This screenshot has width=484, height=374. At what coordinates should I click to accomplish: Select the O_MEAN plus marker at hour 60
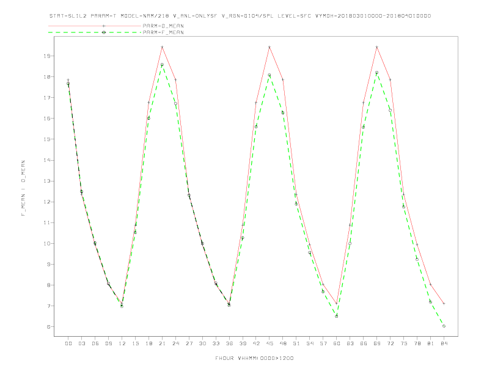click(x=337, y=304)
